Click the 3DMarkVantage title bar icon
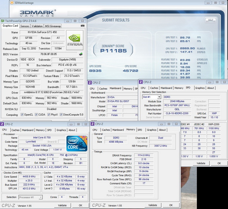The height and width of the screenshot is (209, 228). click(12, 3)
